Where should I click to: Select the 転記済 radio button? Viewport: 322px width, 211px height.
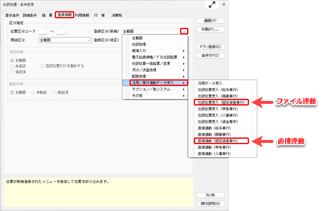(55, 92)
